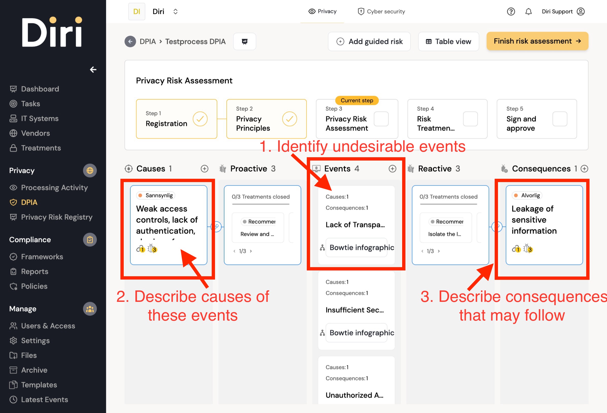Open the Weak access controls cause card

click(169, 225)
